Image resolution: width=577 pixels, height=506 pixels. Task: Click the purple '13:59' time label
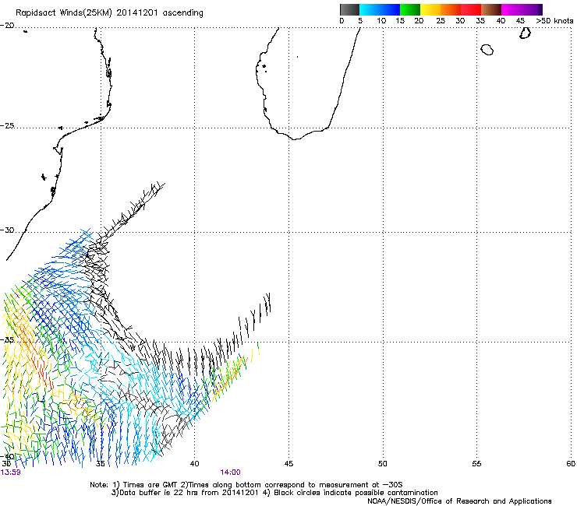tap(11, 473)
